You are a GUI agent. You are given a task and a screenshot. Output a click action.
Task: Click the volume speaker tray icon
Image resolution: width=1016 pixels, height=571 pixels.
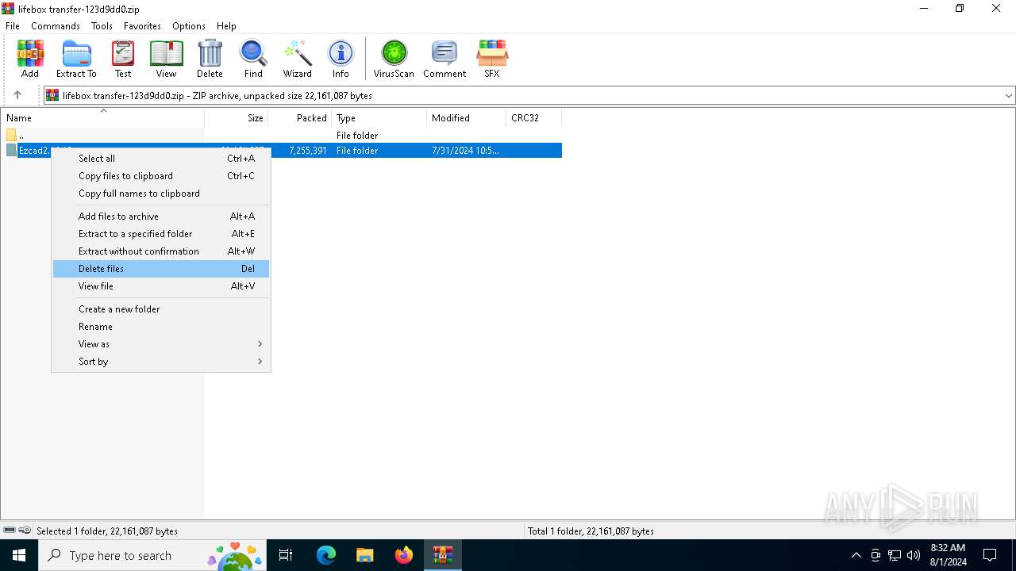pos(914,555)
